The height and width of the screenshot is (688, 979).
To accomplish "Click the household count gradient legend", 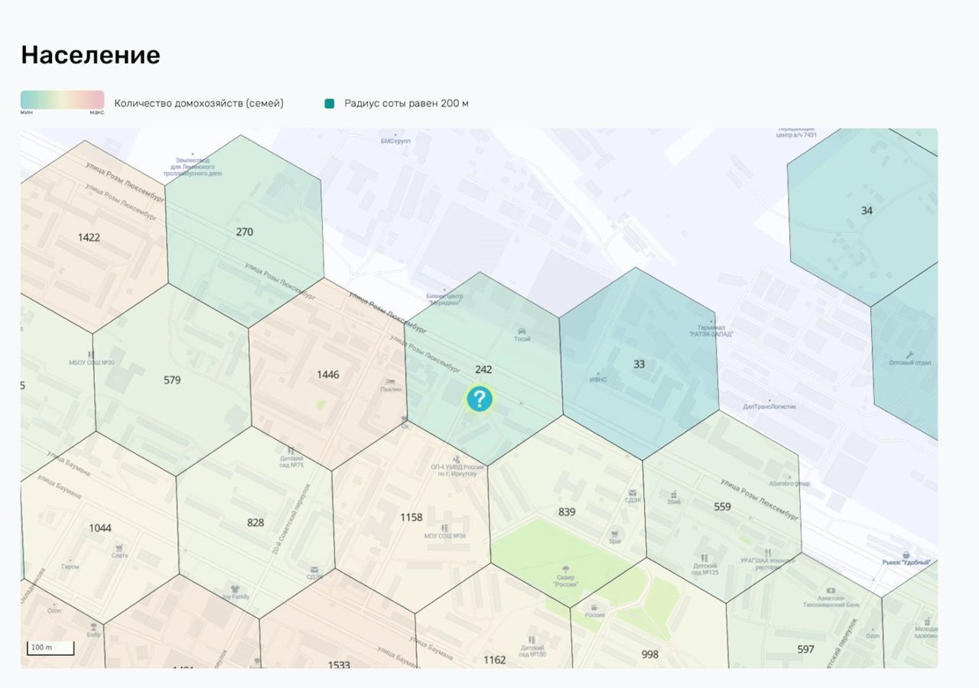I will [63, 100].
